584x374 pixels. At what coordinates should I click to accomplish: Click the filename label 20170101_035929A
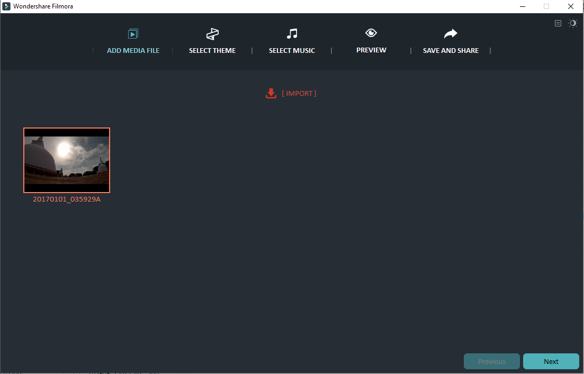[x=66, y=199]
